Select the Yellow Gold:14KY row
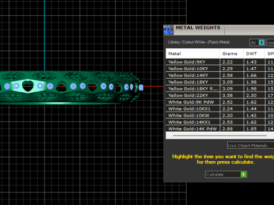The width and height of the screenshot is (274, 205). click(220, 75)
